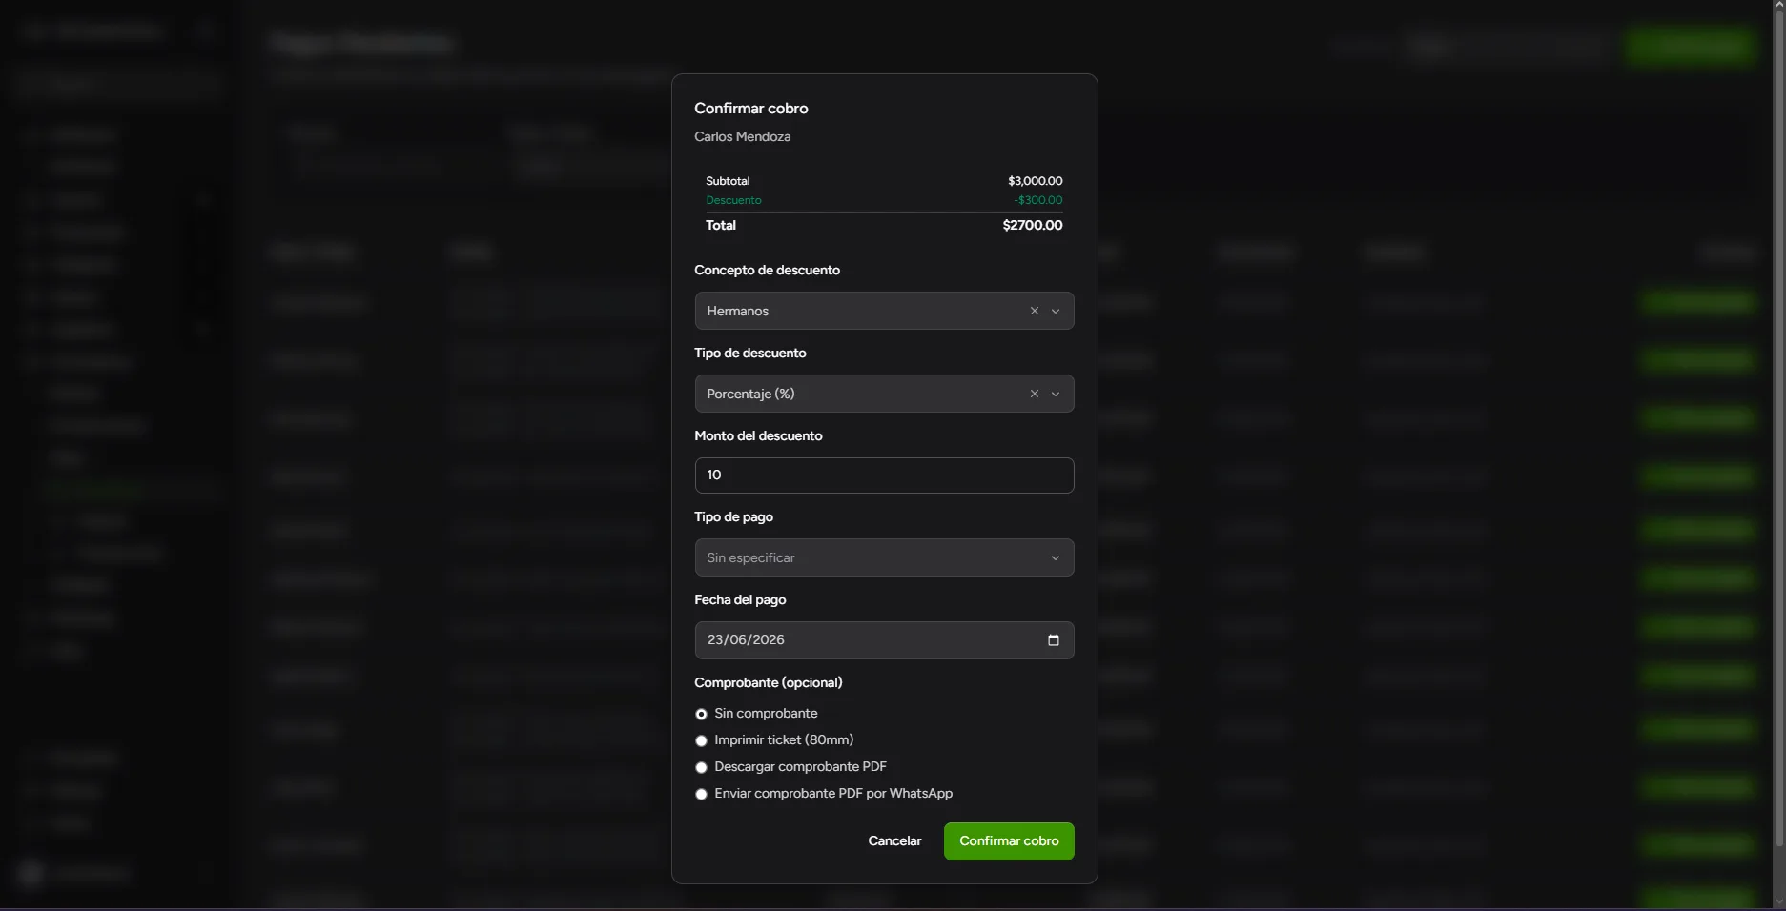Cancel the payment confirmation dialog
Image resolution: width=1786 pixels, height=911 pixels.
point(894,841)
